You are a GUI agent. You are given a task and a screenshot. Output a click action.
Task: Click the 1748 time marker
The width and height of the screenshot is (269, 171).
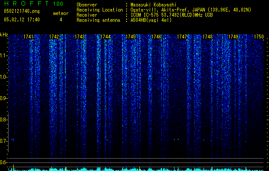tap(207, 37)
